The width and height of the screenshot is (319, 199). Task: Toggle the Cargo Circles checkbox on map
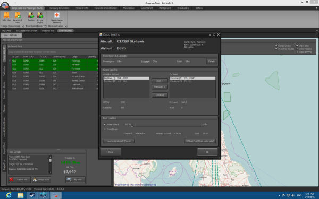tap(276, 46)
